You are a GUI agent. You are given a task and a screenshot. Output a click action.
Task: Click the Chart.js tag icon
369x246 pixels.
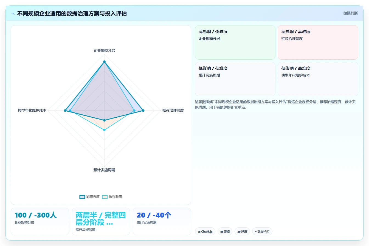[199, 231]
